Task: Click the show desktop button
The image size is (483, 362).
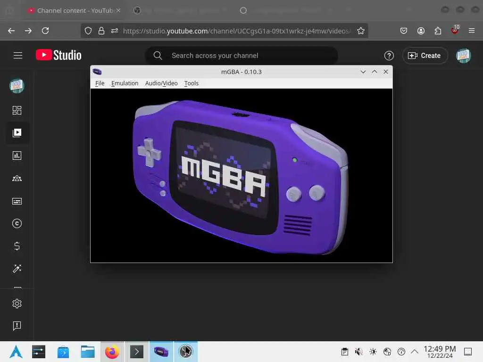Action: (468, 352)
